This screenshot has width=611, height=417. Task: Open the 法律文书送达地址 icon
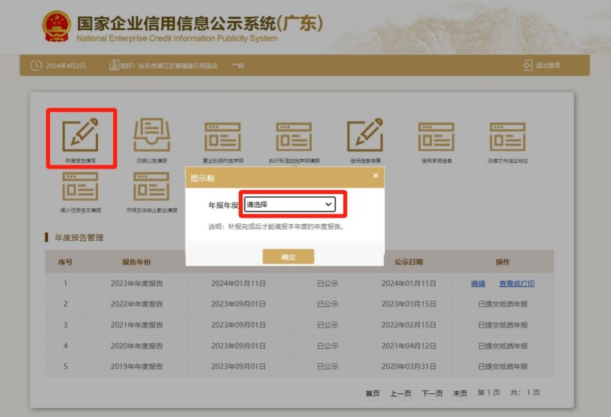(508, 137)
